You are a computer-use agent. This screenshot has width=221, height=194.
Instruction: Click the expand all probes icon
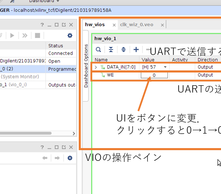[x=123, y=49]
